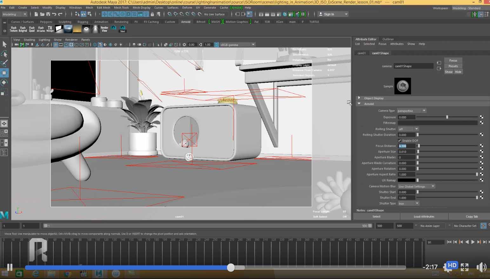Click the Presets button
Screen dimensions: 490x279
click(x=453, y=66)
